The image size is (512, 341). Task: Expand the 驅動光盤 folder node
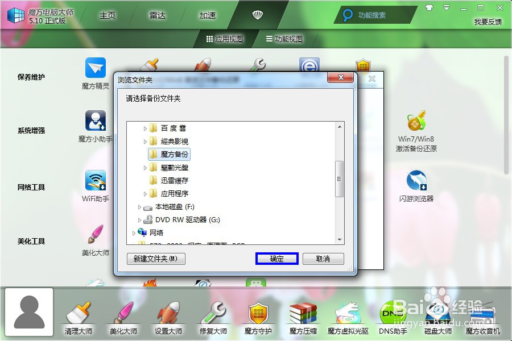pos(145,168)
